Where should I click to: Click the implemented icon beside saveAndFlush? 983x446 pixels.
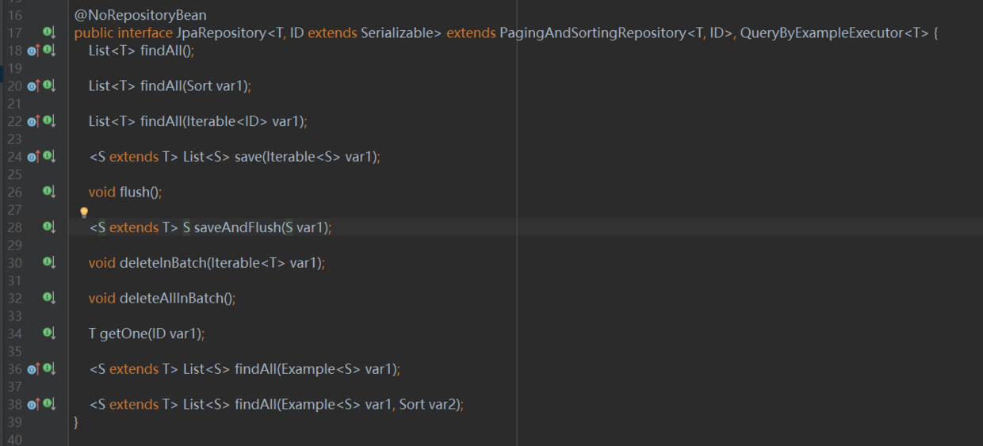(x=48, y=227)
